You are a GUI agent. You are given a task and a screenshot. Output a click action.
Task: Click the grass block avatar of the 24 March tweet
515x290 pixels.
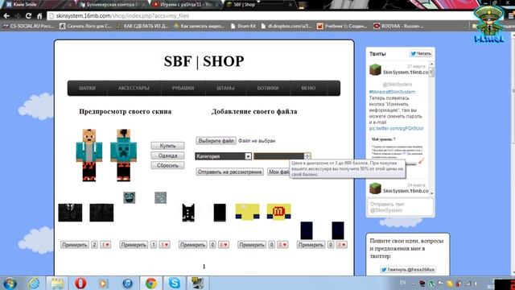[375, 188]
